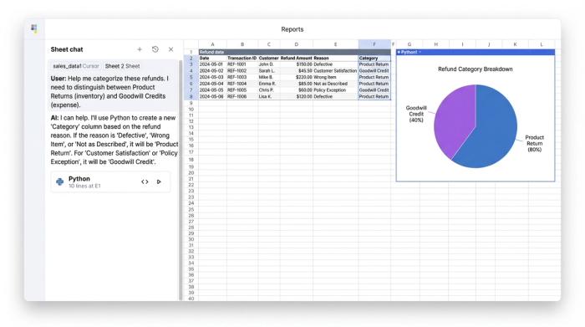Select cell with $45.50 refund amount
This screenshot has width=585, height=327.
296,70
